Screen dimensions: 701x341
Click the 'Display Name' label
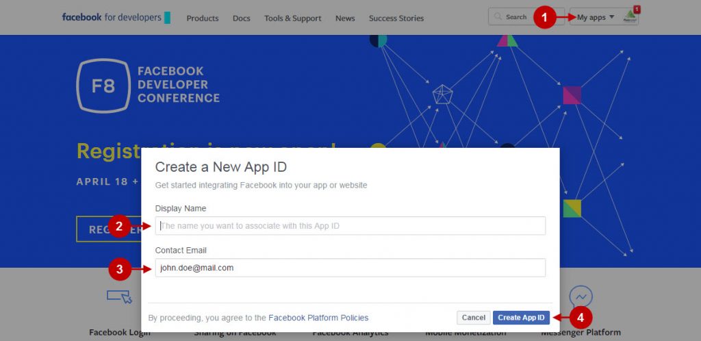(181, 208)
